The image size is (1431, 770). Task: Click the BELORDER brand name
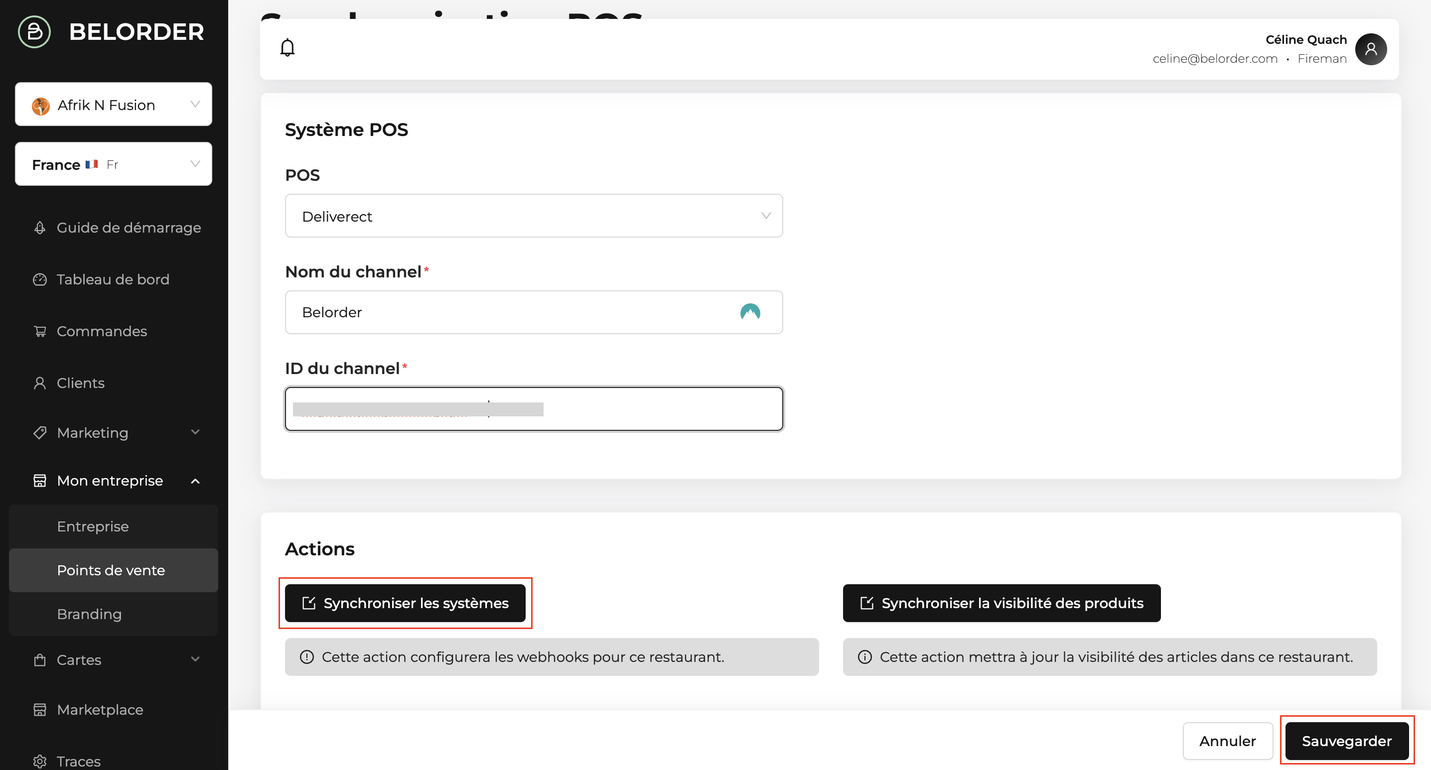click(x=137, y=32)
